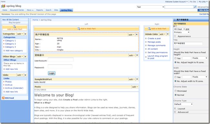Expand the Layout section
Image resolution: width=210 pixels, height=124 pixels.
coord(175,108)
